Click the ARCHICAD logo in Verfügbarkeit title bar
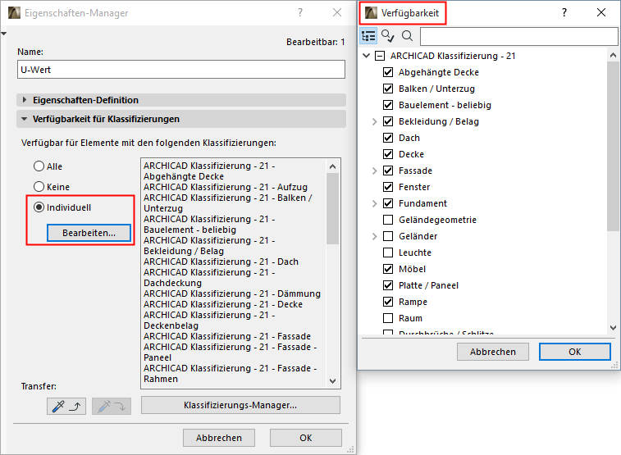Screen dimensions: 621x455 [x=372, y=13]
